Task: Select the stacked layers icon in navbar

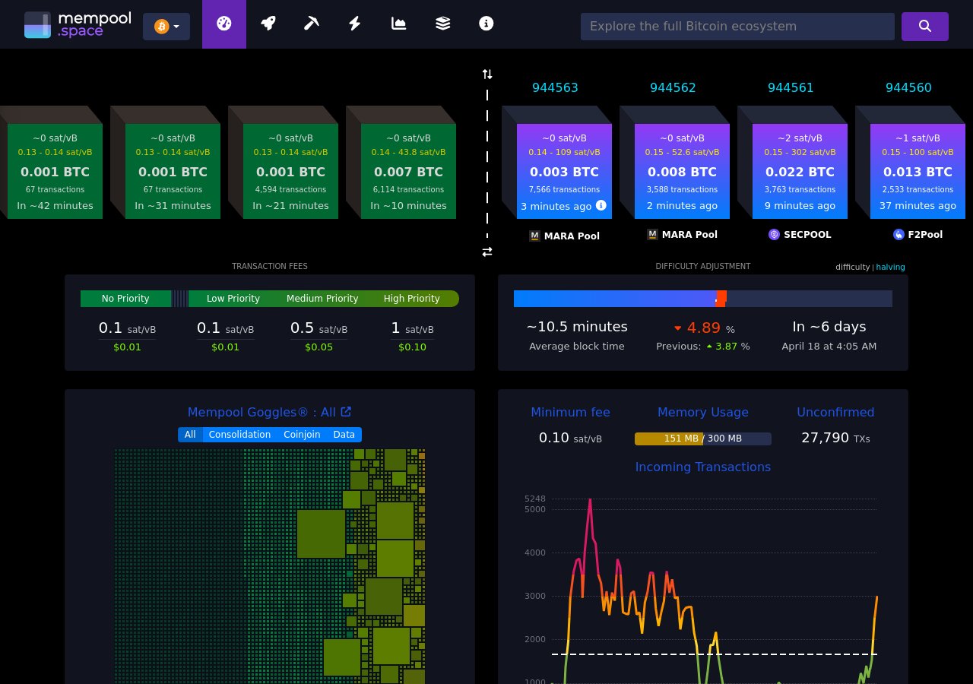Action: 442,24
